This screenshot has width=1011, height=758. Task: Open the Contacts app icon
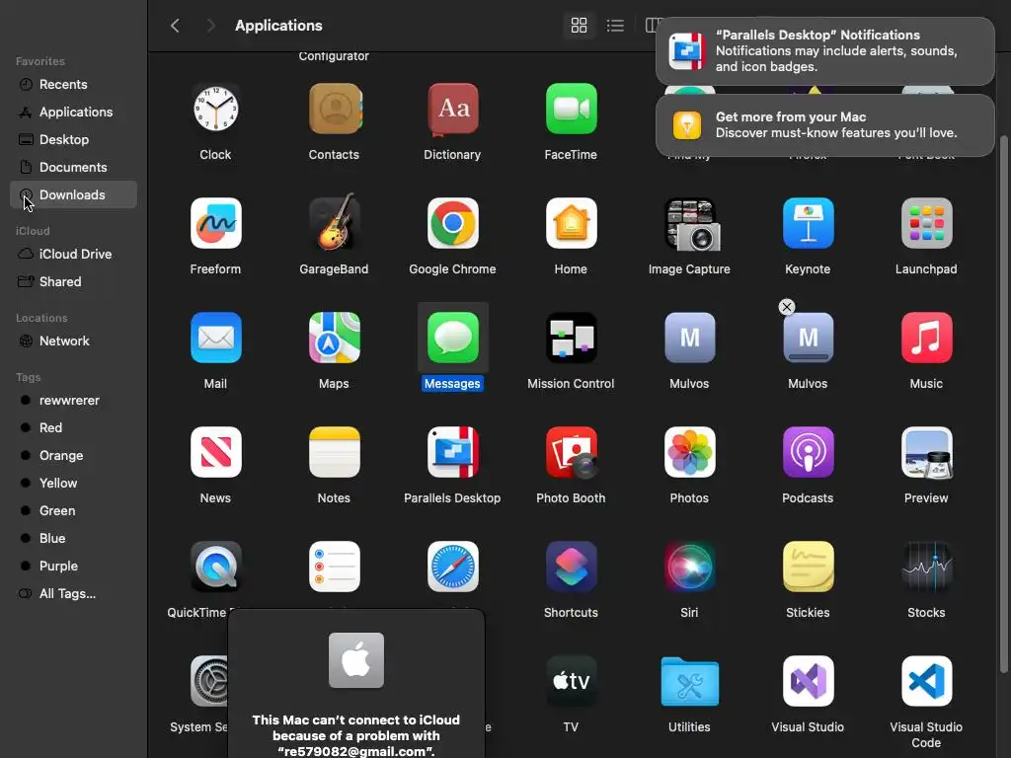click(334, 109)
